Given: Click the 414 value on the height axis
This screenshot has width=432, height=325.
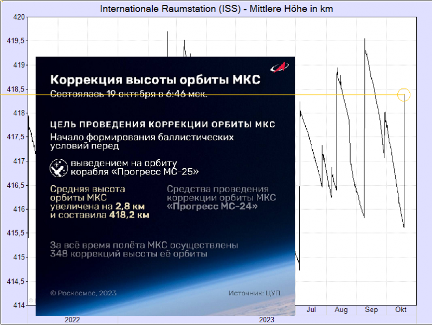Looking at the screenshot, I should tap(18, 305).
